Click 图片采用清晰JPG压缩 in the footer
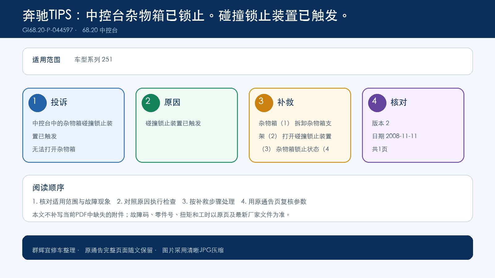The width and height of the screenshot is (495, 278). pyautogui.click(x=193, y=250)
